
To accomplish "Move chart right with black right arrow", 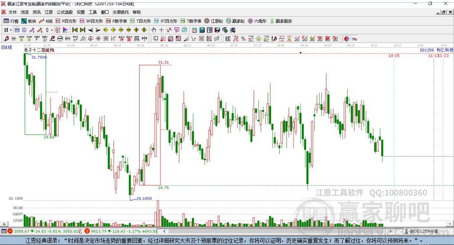I will point(98,30).
